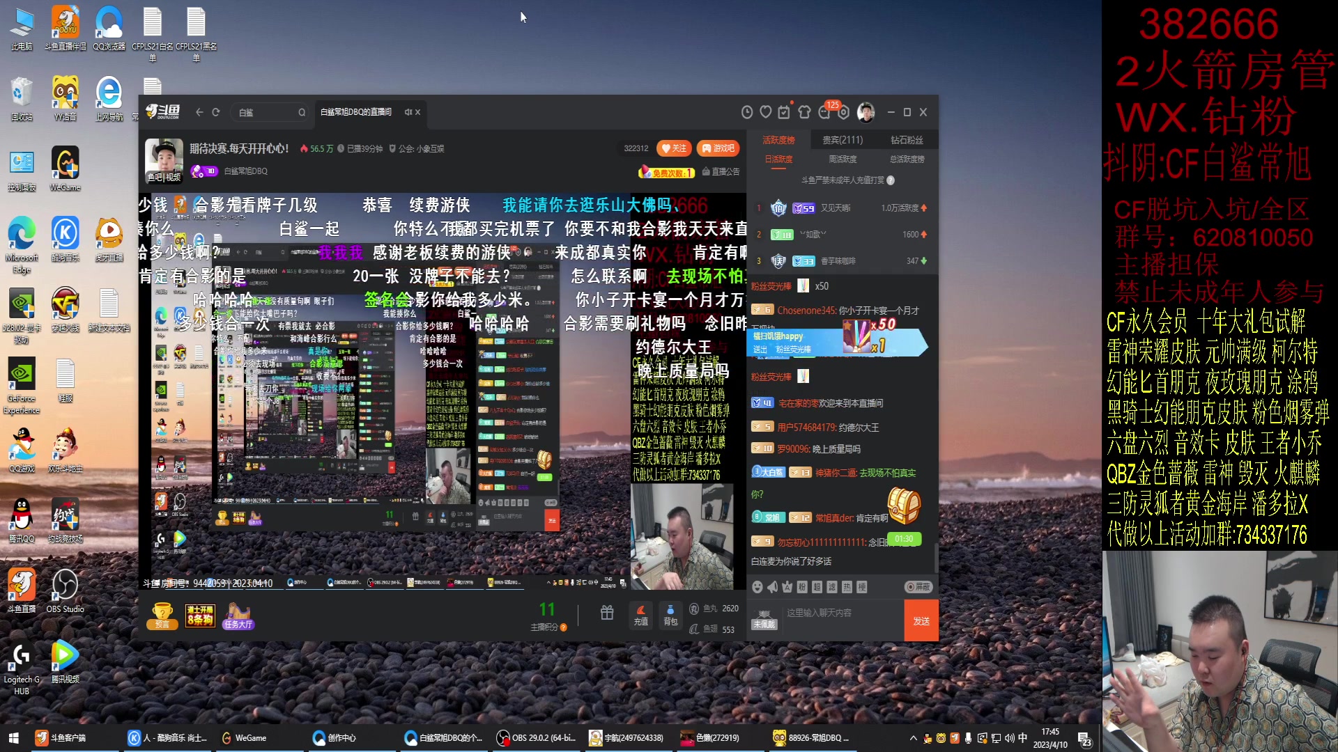Open the 直播公告 announcement link

click(721, 172)
